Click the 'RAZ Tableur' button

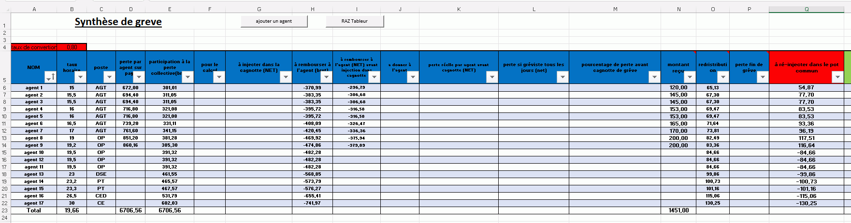[x=355, y=21]
